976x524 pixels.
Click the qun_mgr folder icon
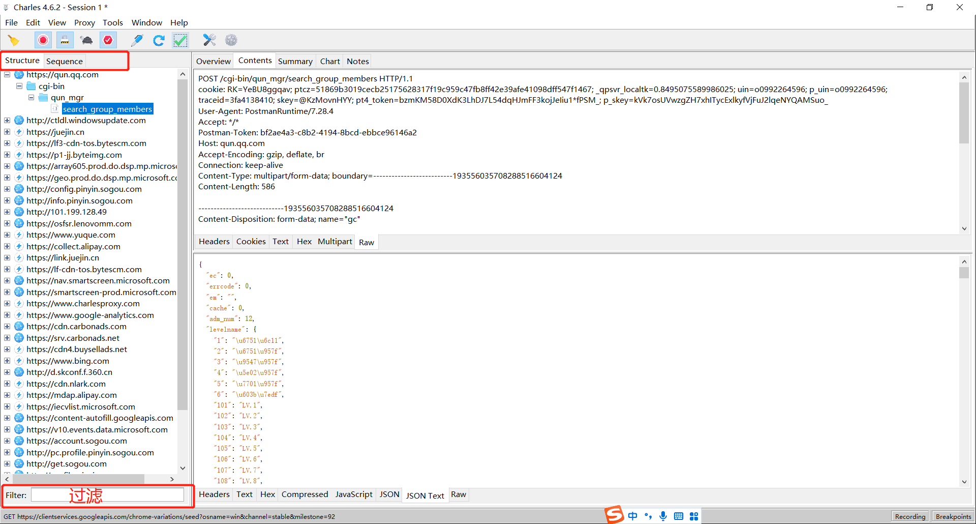click(43, 98)
